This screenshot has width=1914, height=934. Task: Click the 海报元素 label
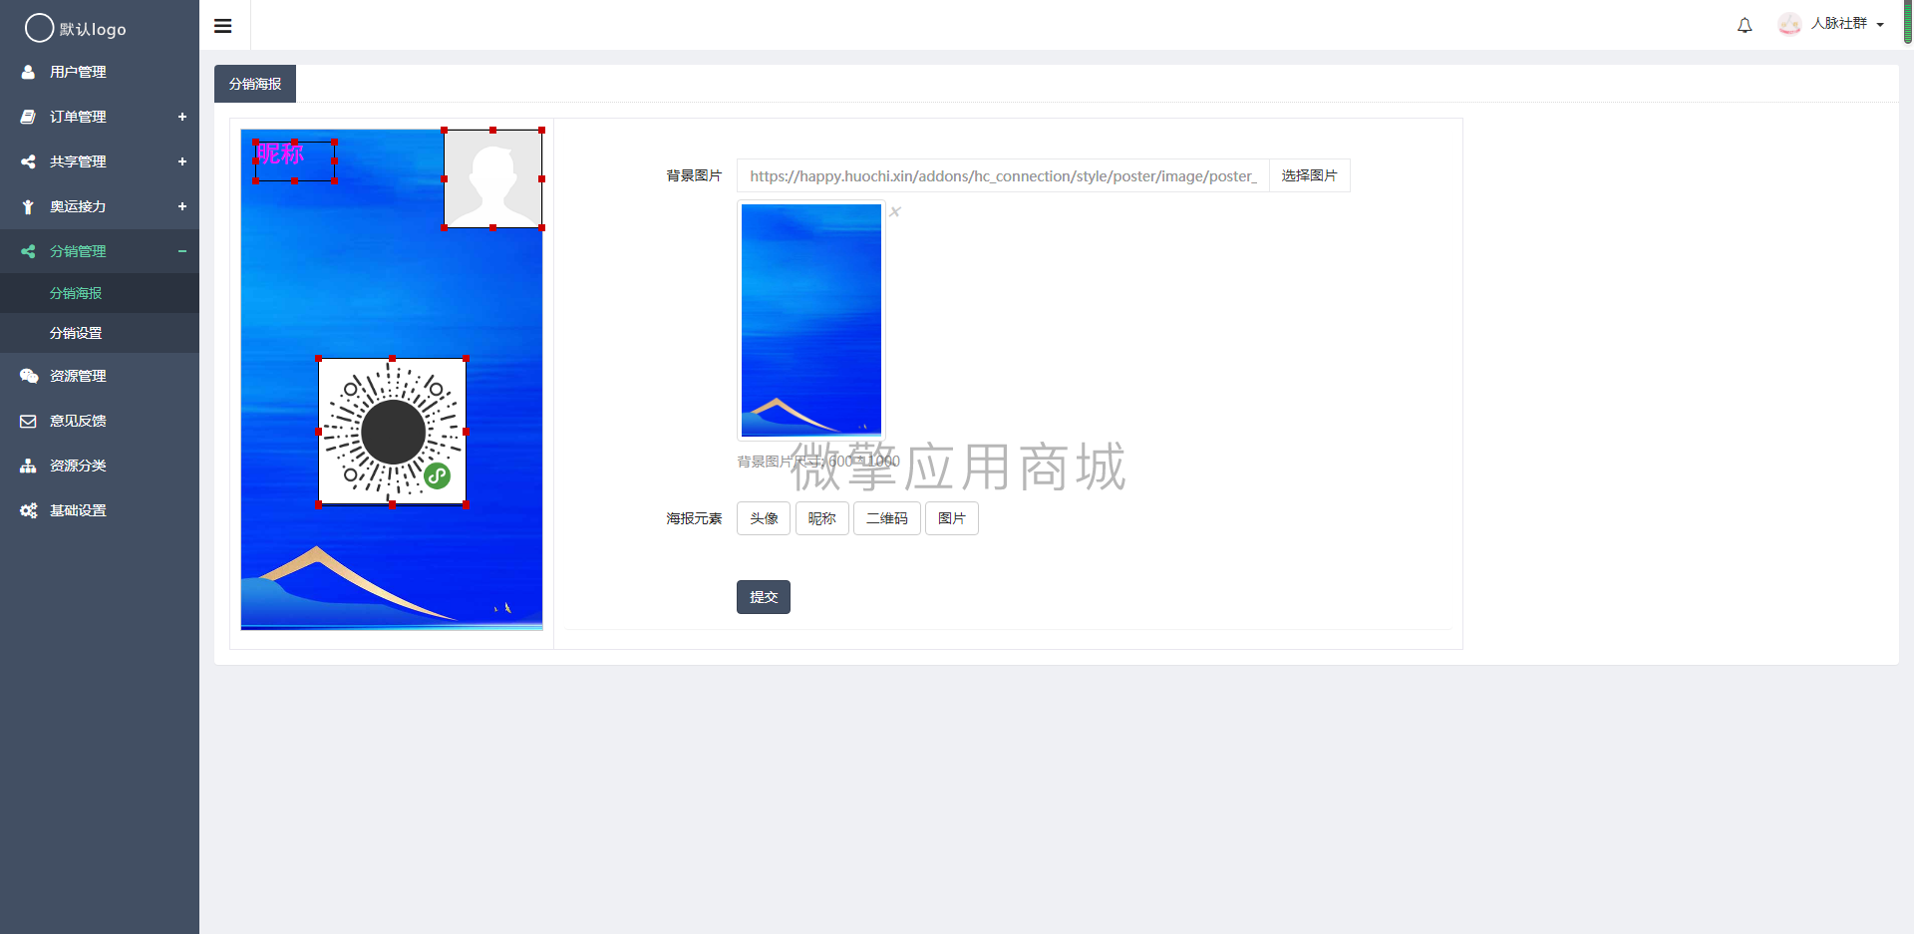click(694, 518)
